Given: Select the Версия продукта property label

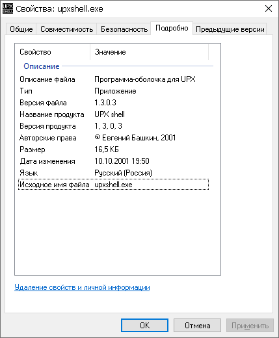Looking at the screenshot, I should (x=47, y=126).
